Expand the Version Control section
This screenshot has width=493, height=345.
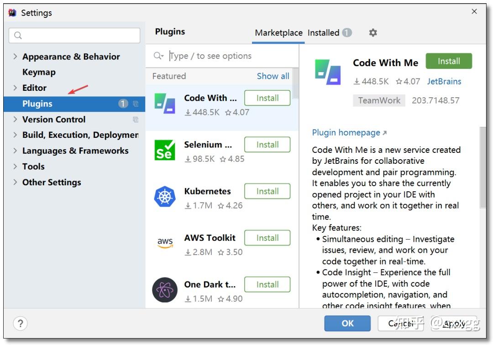pyautogui.click(x=15, y=119)
